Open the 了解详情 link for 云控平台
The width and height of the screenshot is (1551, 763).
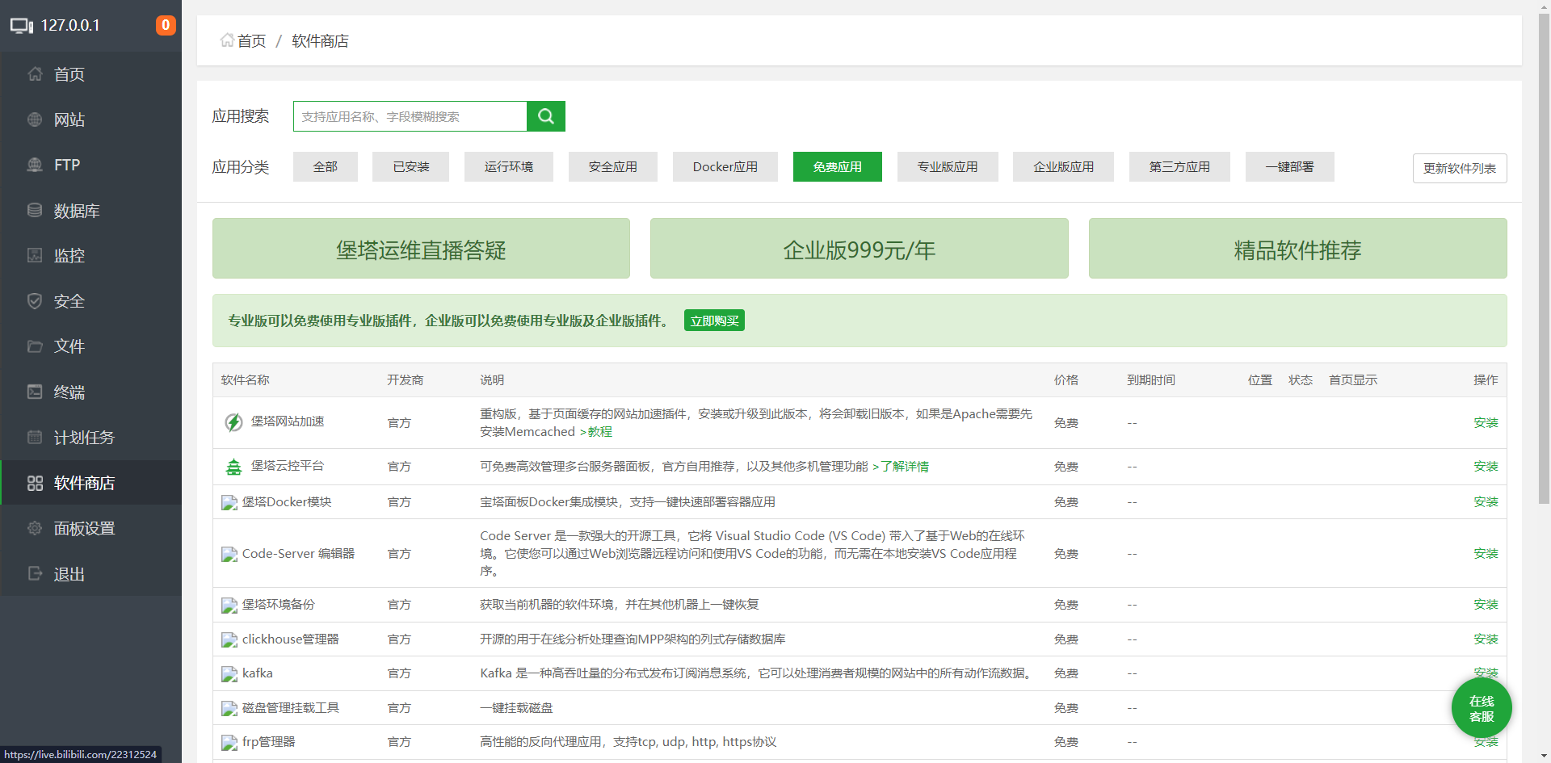(x=901, y=467)
